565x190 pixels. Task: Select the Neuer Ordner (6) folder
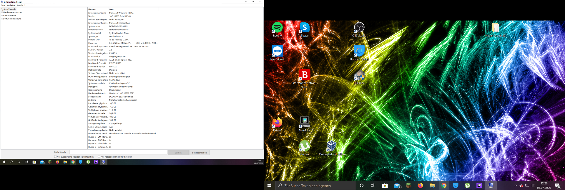coord(496,29)
